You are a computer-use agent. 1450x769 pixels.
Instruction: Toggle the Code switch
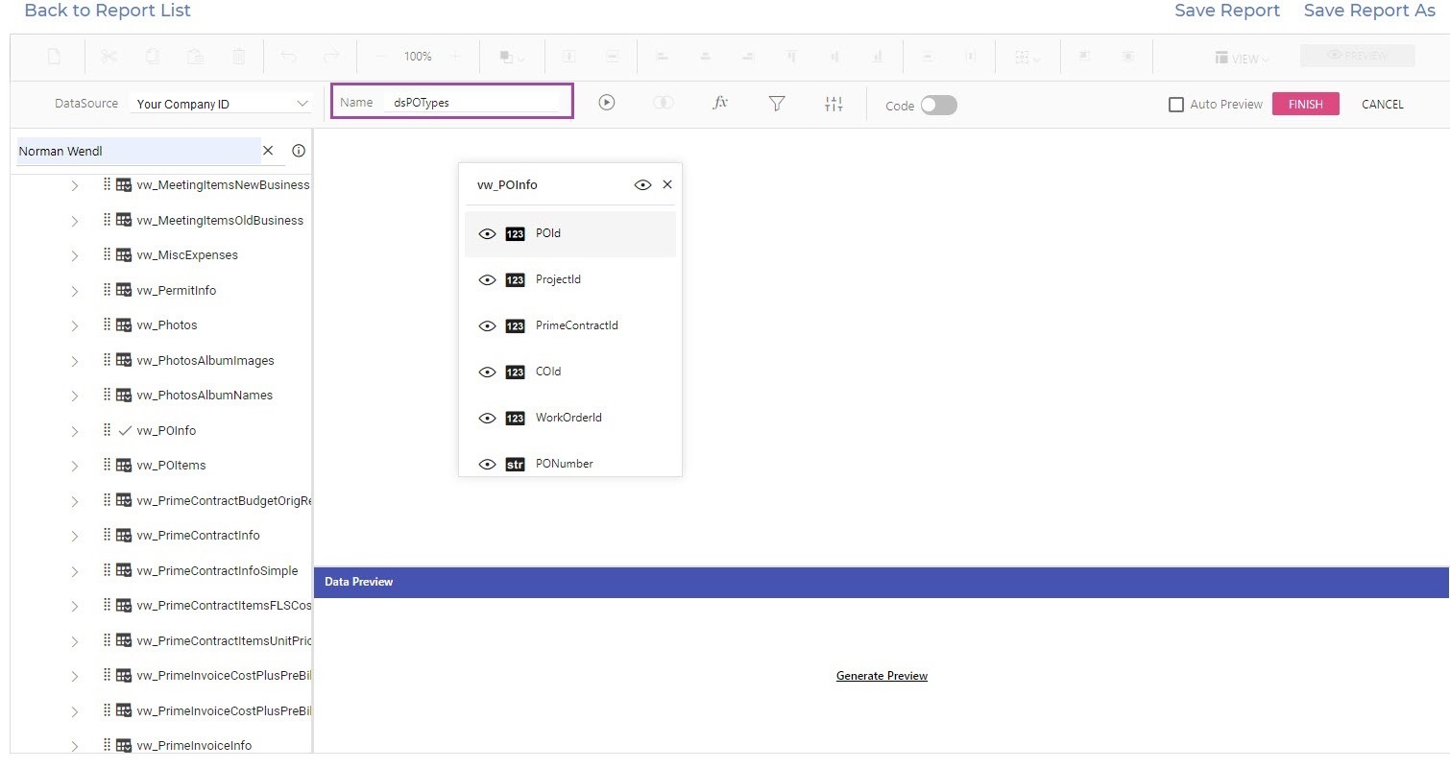(938, 106)
